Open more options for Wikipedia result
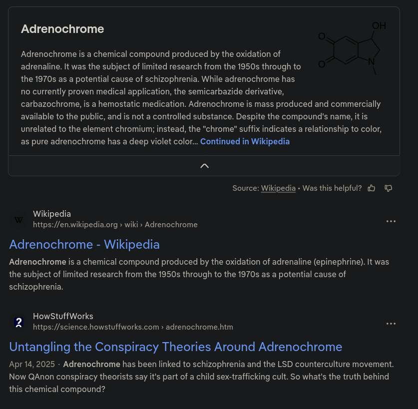The height and width of the screenshot is (409, 418). (391, 221)
